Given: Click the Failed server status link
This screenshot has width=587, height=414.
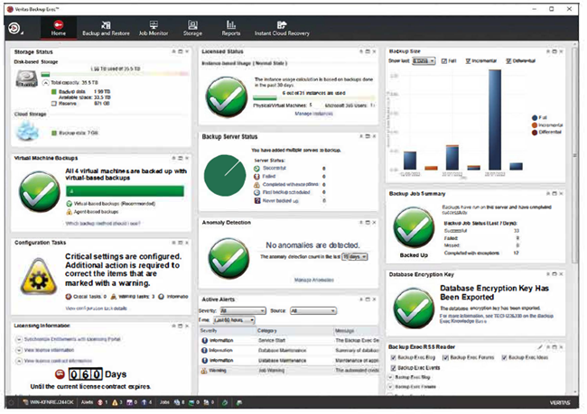Looking at the screenshot, I should click(x=269, y=176).
